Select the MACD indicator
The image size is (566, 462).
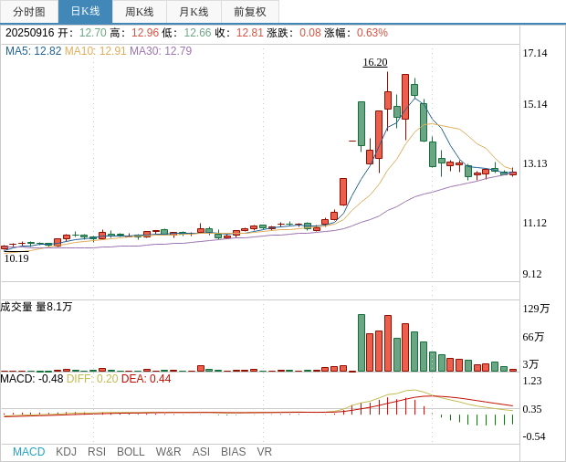pyautogui.click(x=29, y=452)
